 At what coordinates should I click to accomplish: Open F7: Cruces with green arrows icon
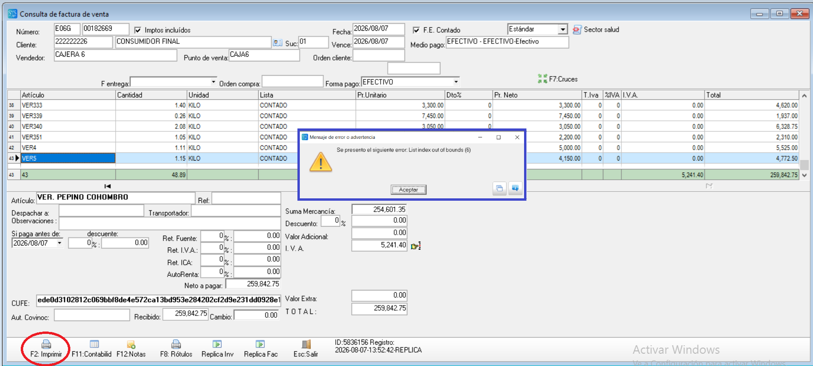(558, 79)
